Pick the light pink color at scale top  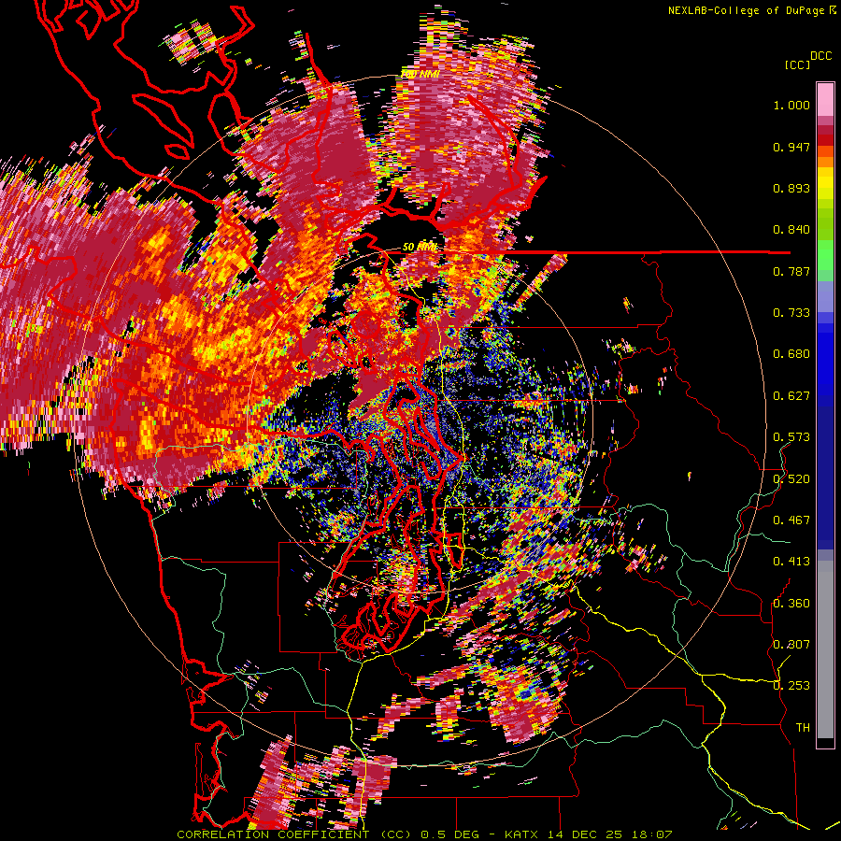tap(825, 99)
